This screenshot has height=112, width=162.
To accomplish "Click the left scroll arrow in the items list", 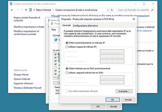I will (55, 77).
